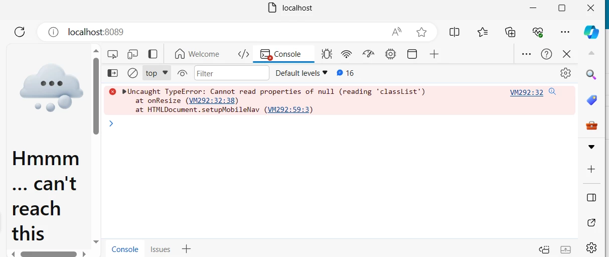Open Tools briefcase in sidebar
The image size is (609, 257).
(591, 125)
